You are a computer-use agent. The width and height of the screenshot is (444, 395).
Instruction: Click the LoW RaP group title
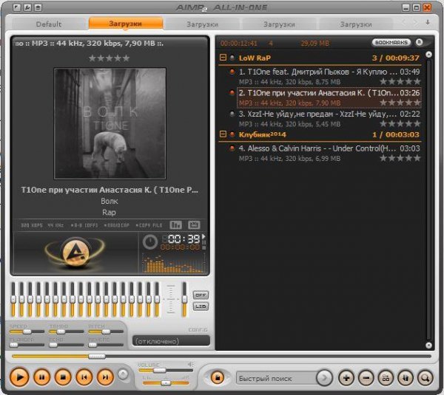click(255, 58)
